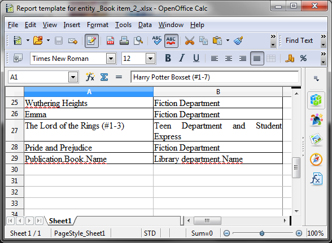Image resolution: width=332 pixels, height=243 pixels.
Task: Zoom in with the plus button
Action: tap(299, 233)
